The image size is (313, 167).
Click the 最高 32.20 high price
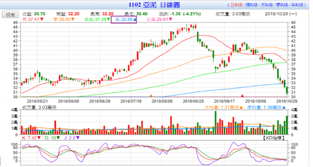pos(102,14)
